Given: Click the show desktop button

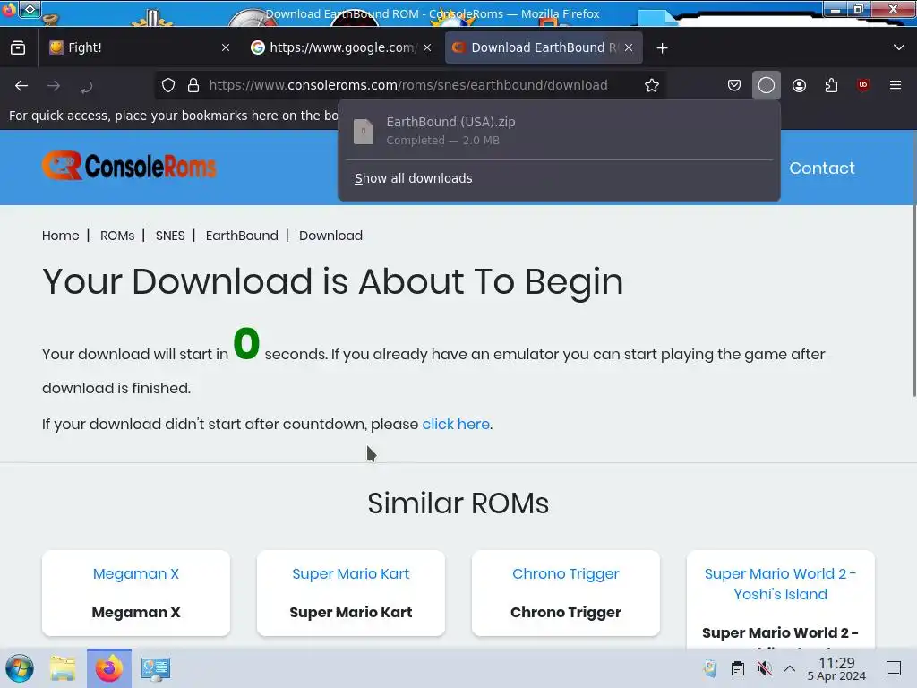Looking at the screenshot, I should [x=894, y=668].
